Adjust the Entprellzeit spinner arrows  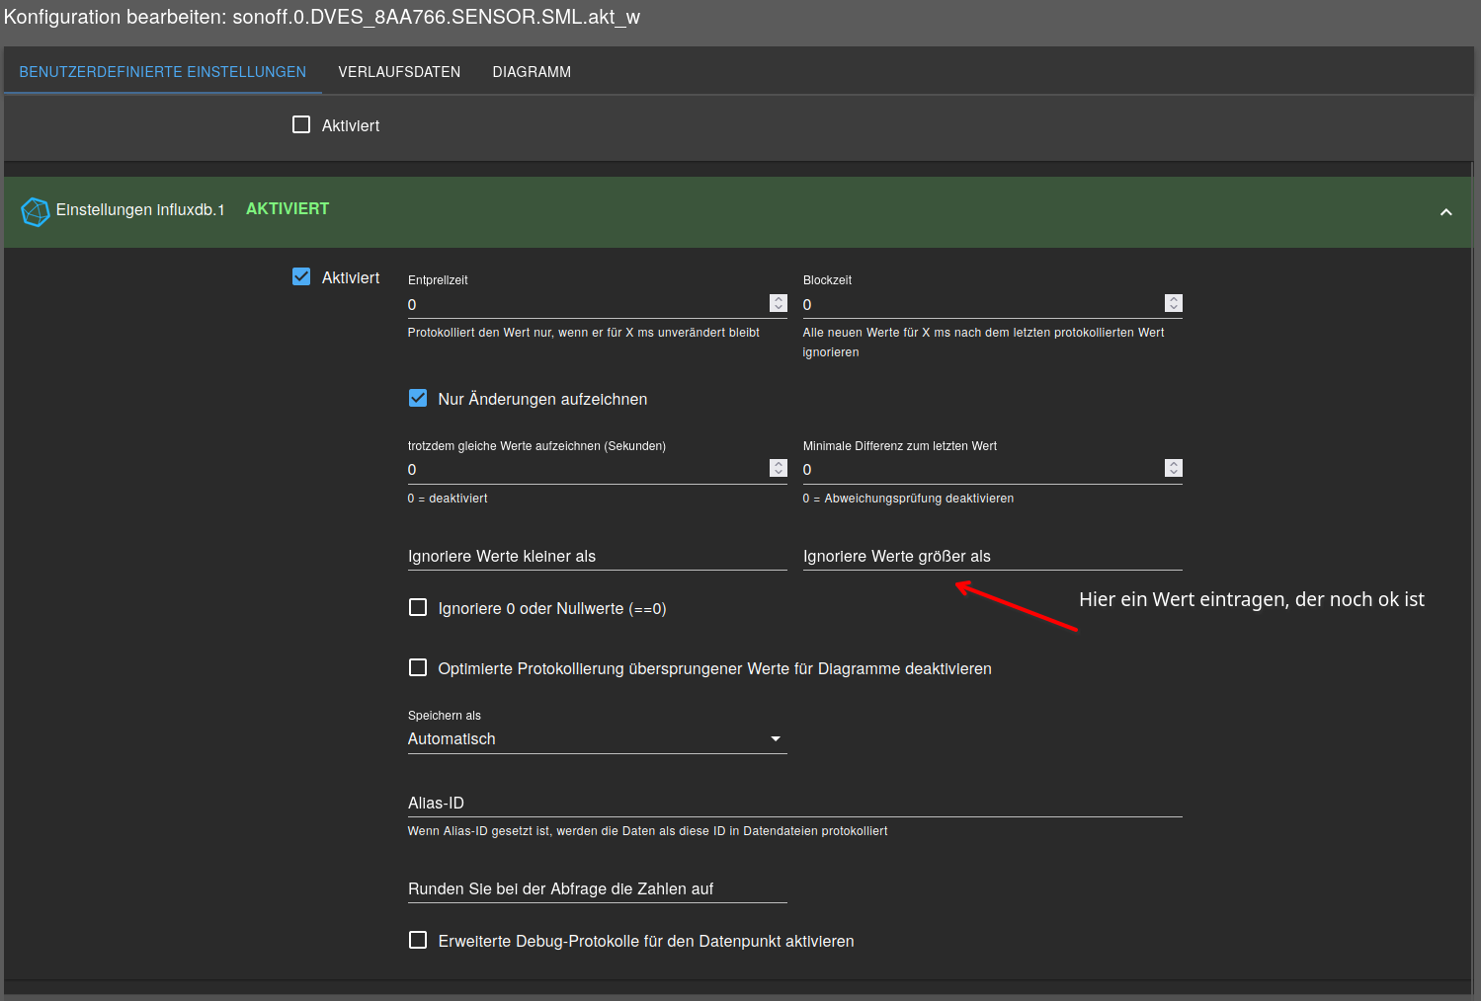pyautogui.click(x=779, y=303)
